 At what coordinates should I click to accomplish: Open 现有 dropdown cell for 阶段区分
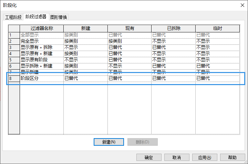click(x=130, y=79)
